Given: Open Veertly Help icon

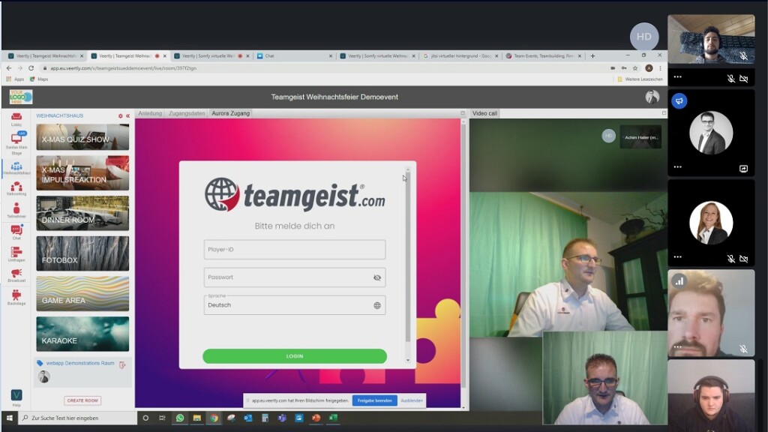Looking at the screenshot, I should click(x=16, y=397).
